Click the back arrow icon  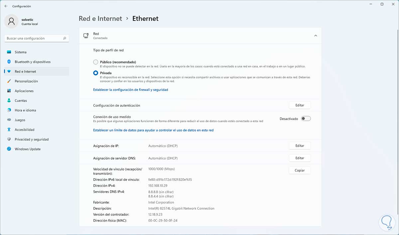(x=6, y=6)
